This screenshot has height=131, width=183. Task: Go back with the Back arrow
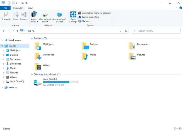point(4,31)
